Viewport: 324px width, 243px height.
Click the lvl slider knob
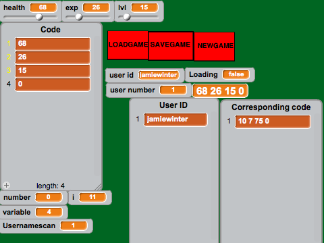127,17
